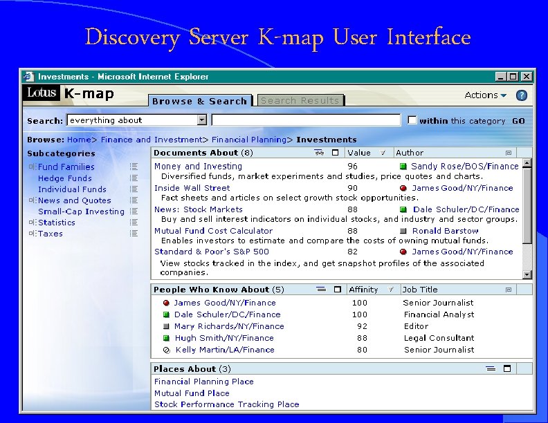Click the search text input field
The image size is (548, 423).
point(306,120)
